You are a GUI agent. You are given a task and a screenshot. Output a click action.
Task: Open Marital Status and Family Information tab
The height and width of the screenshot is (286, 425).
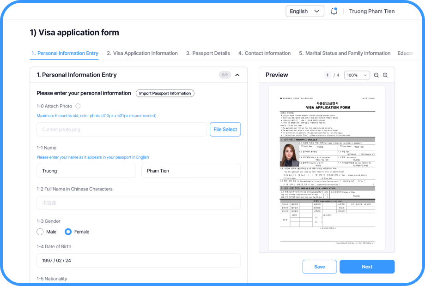pyautogui.click(x=345, y=53)
